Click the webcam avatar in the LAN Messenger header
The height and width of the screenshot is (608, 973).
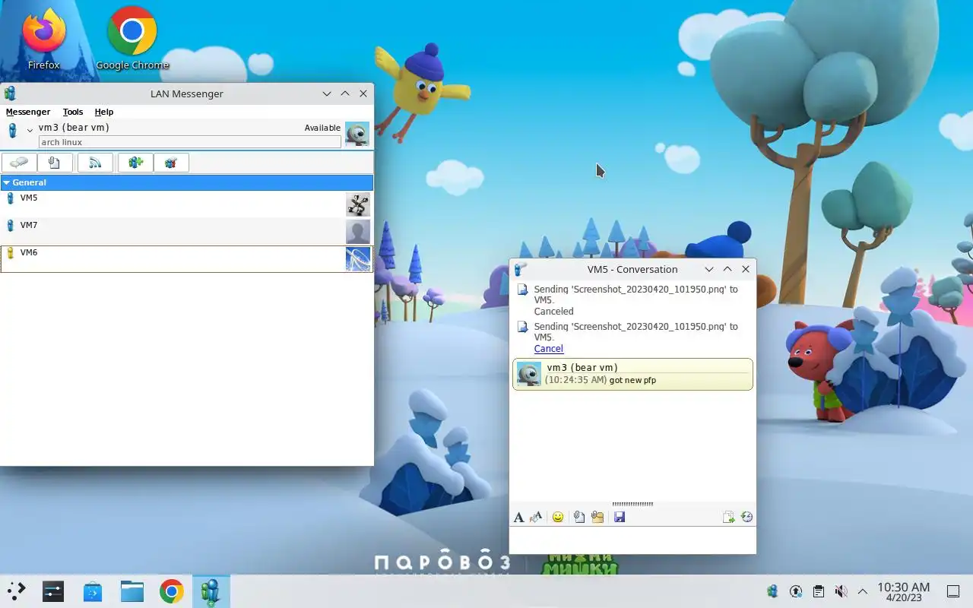coord(357,134)
